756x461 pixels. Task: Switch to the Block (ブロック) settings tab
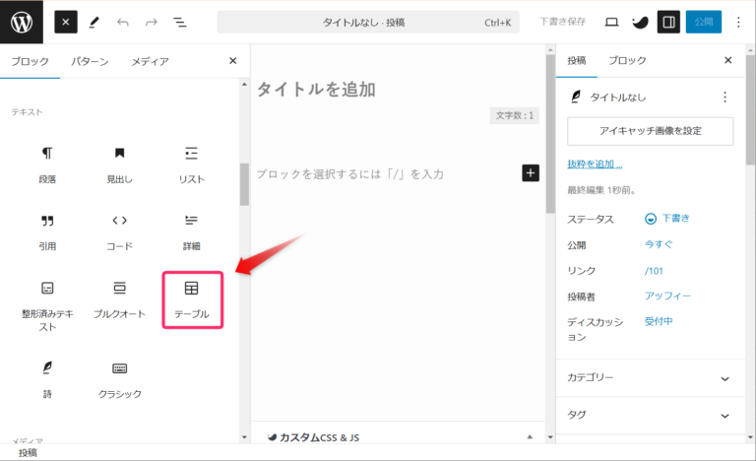627,60
